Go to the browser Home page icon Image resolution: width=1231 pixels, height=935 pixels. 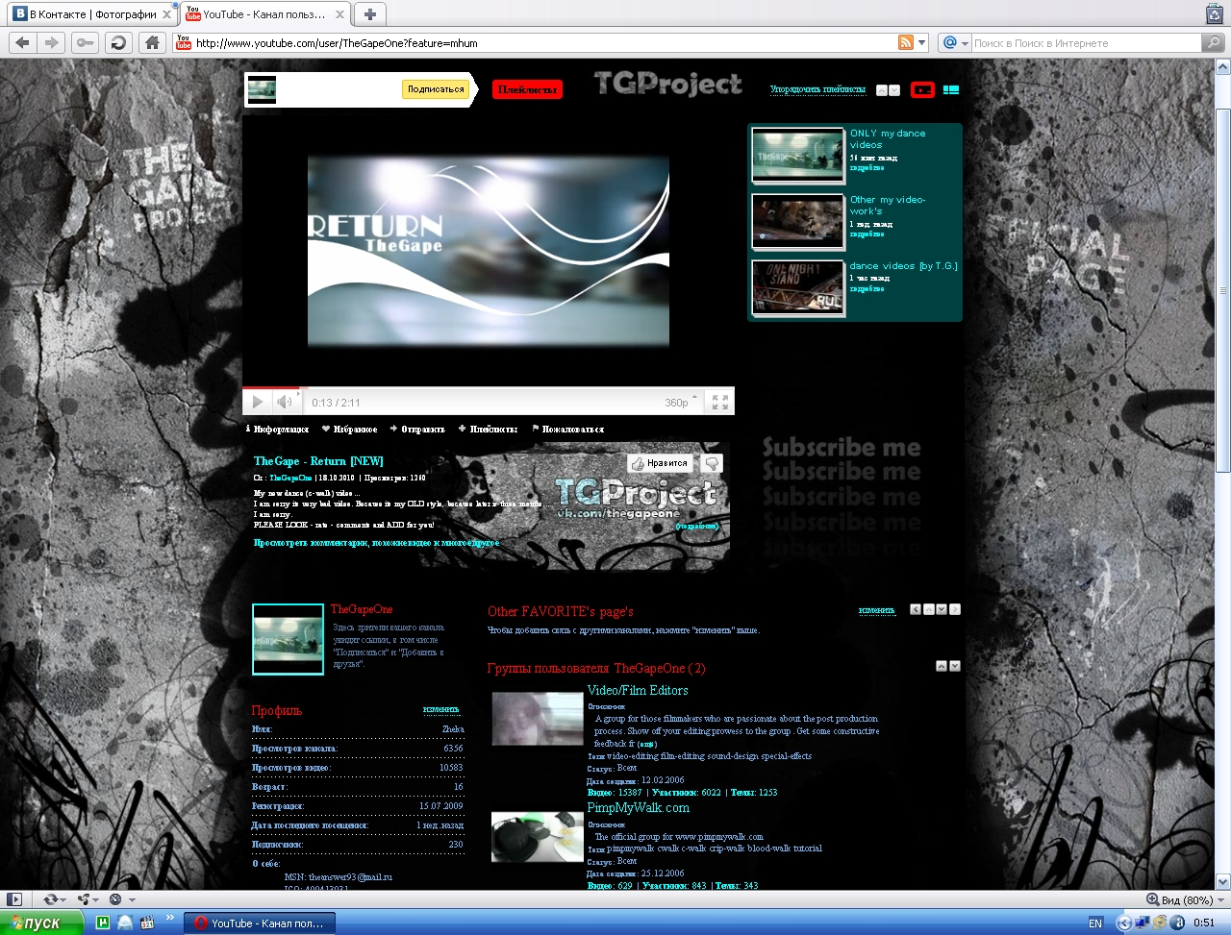151,42
